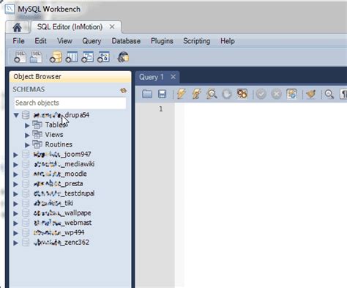Viewport: 347px width, 288px height.
Task: Create a new routine icon
Action: (103, 57)
